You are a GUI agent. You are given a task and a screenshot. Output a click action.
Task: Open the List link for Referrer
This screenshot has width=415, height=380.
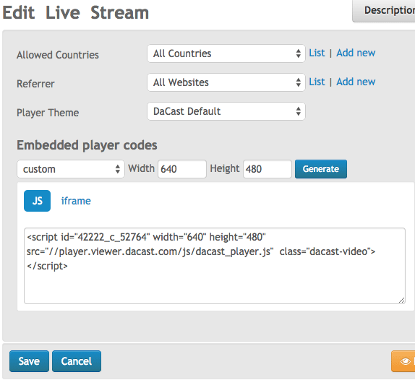tap(317, 82)
